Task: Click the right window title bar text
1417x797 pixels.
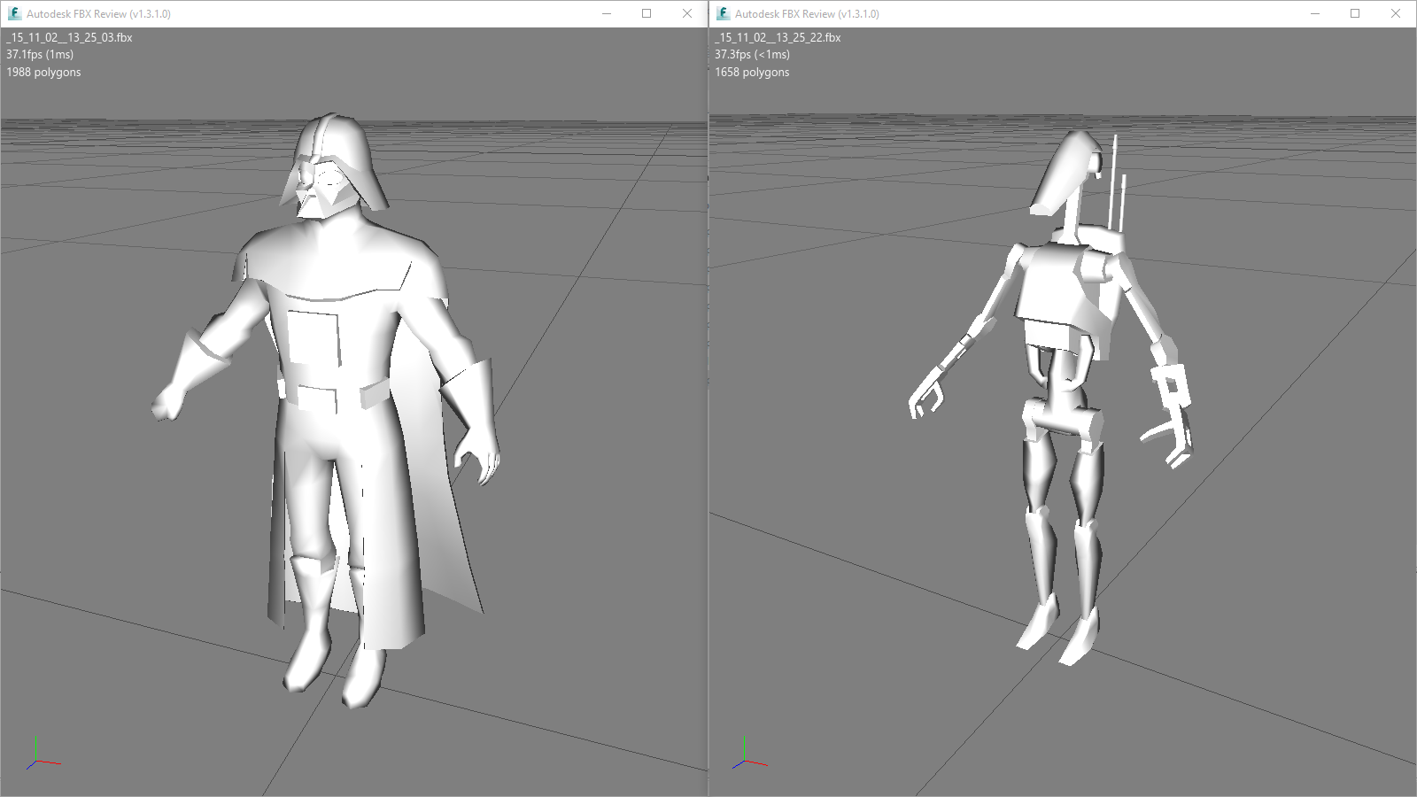Action: (807, 14)
